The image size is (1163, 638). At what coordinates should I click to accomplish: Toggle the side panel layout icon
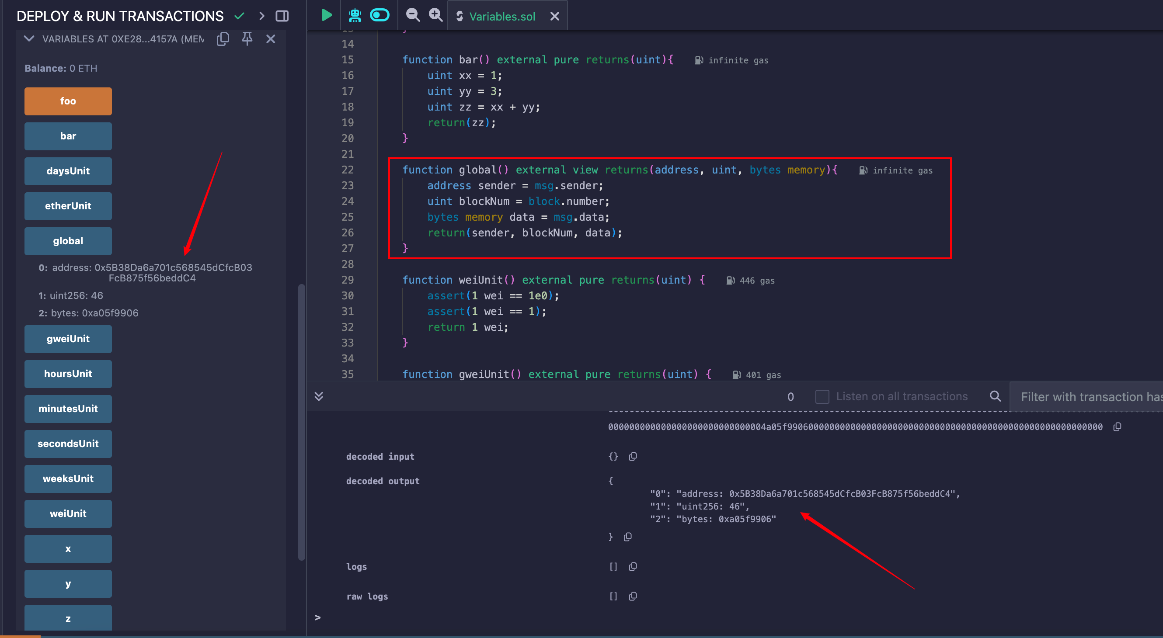282,16
